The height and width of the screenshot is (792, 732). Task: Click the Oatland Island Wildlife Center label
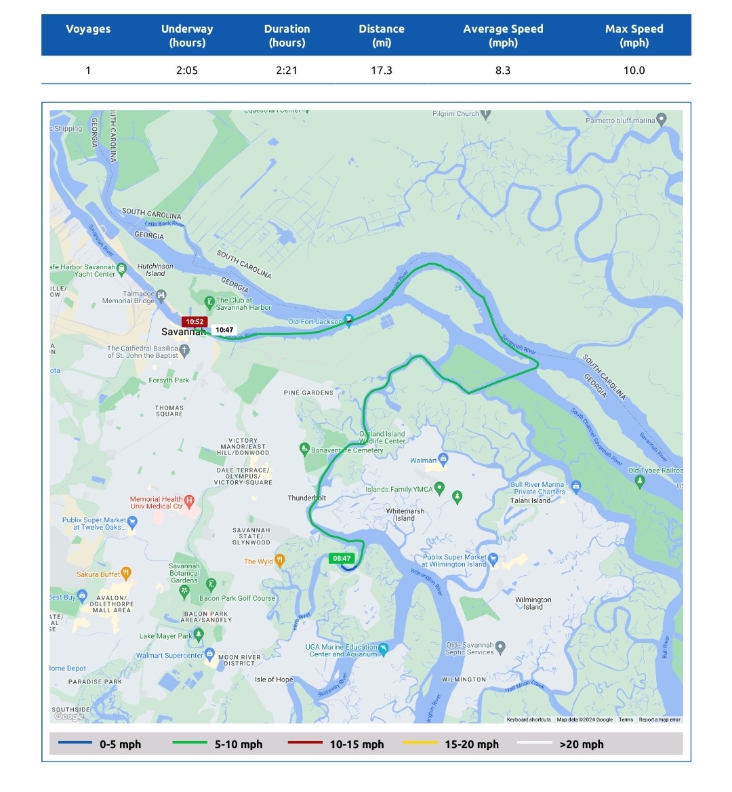tap(382, 437)
